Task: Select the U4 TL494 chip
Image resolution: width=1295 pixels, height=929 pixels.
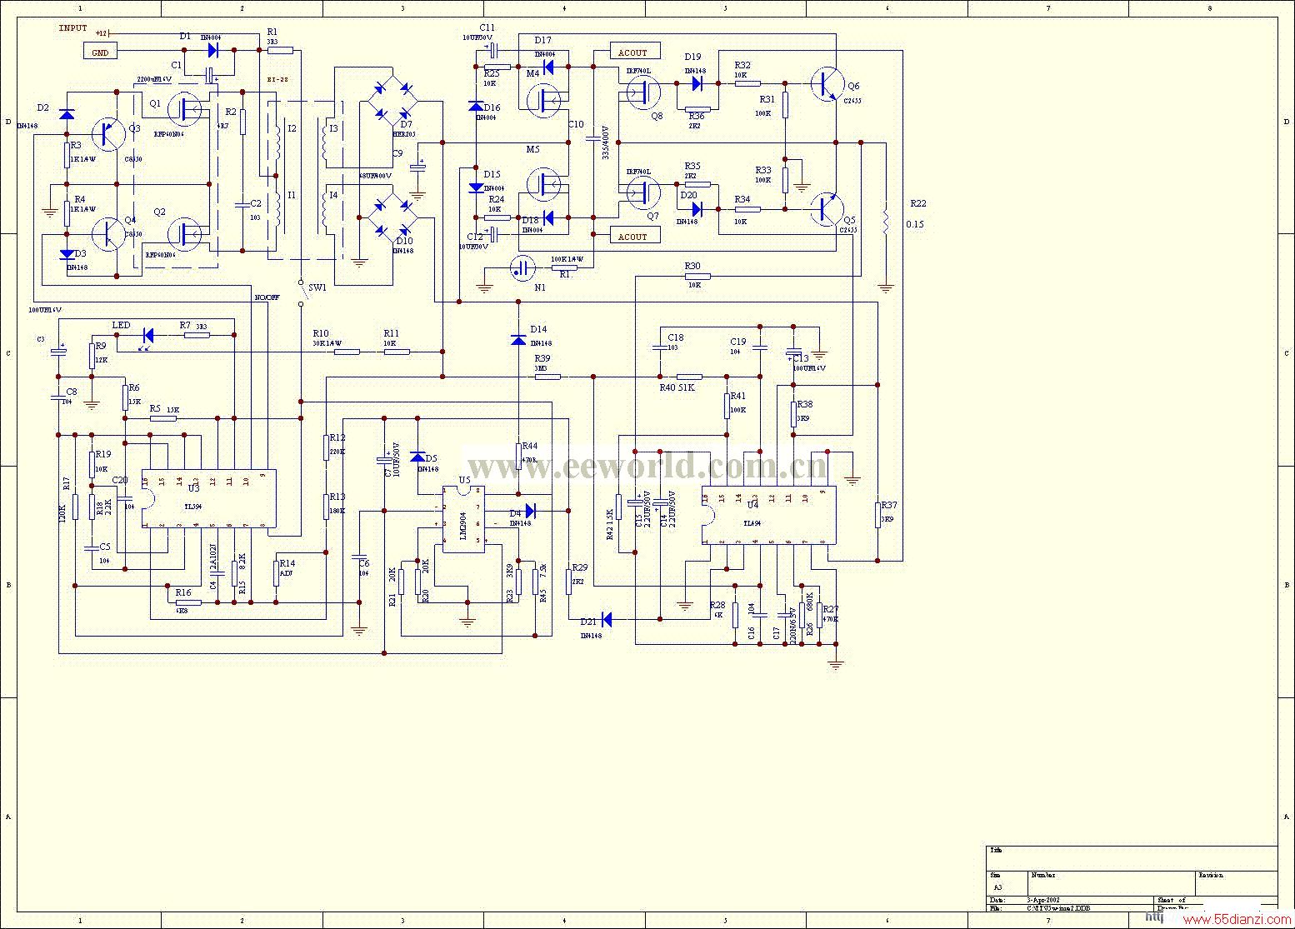Action: (768, 515)
